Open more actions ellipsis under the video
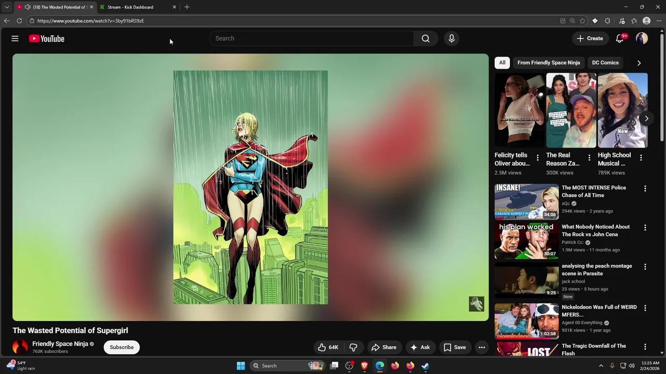 (482, 347)
